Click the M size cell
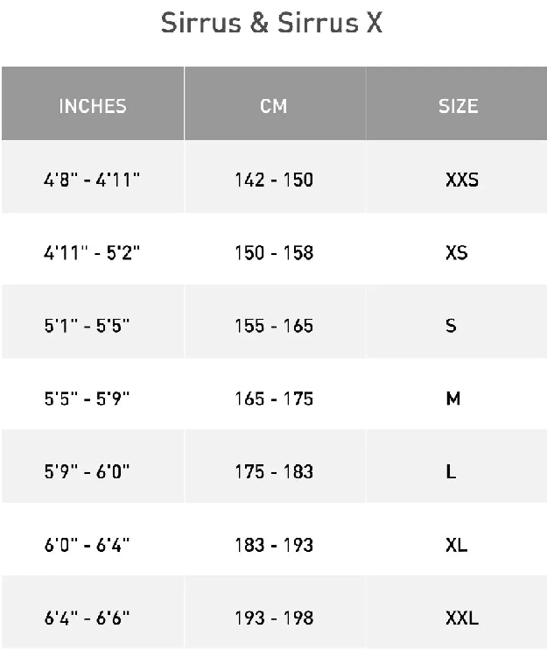 [x=457, y=395]
